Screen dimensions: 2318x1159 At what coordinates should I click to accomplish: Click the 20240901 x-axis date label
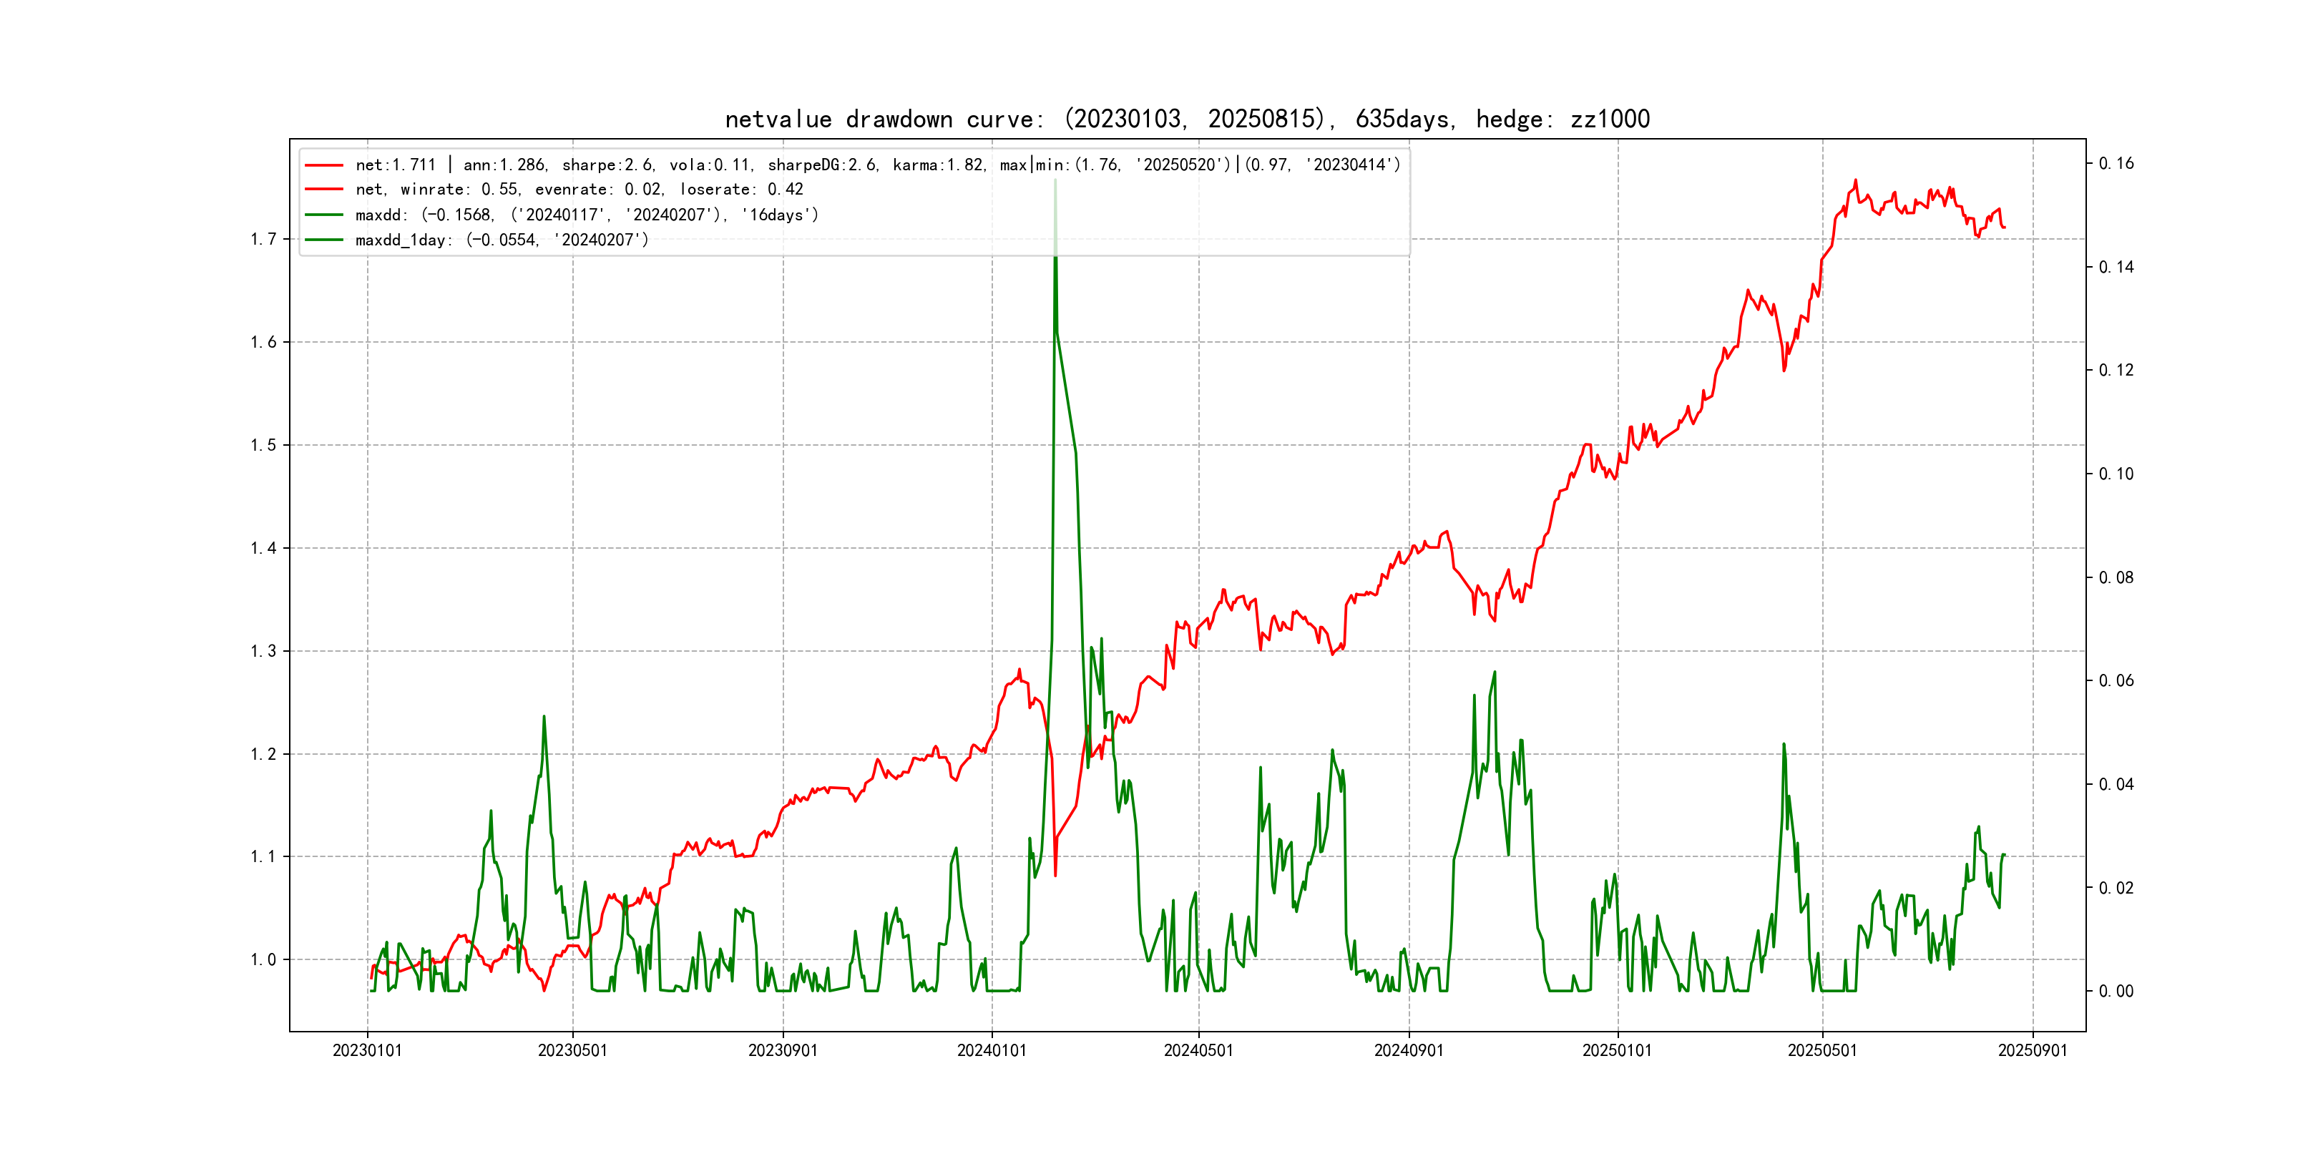(1408, 1050)
